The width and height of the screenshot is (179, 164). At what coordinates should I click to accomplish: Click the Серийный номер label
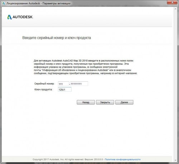[x=44, y=83]
